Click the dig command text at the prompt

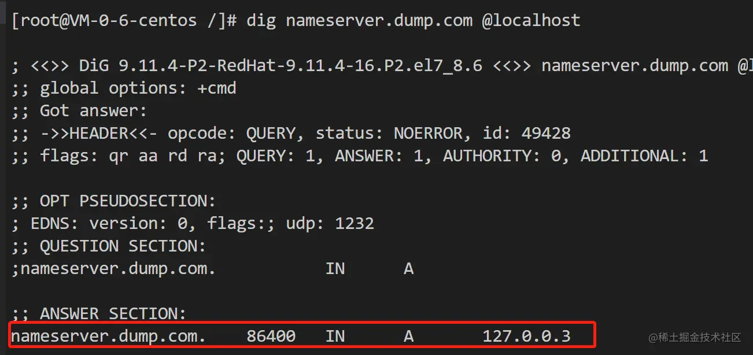414,21
